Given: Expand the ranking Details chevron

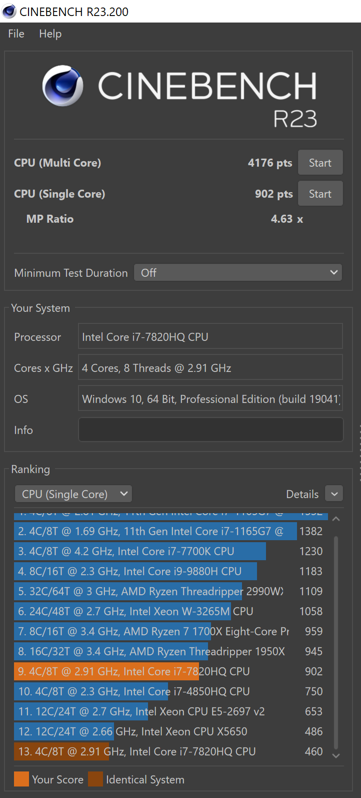Looking at the screenshot, I should 334,494.
